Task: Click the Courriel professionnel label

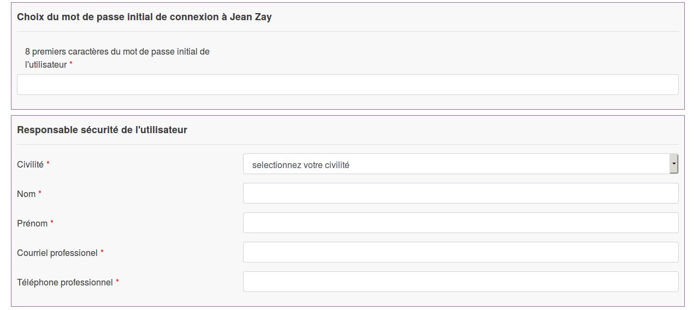Action: pos(57,253)
